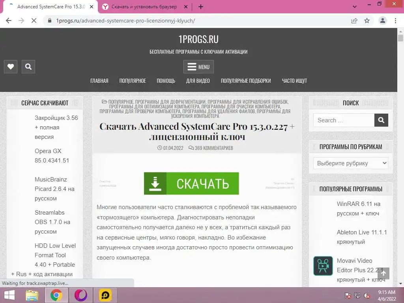Click the heart favorites icon on site
The image size is (404, 303).
click(11, 67)
